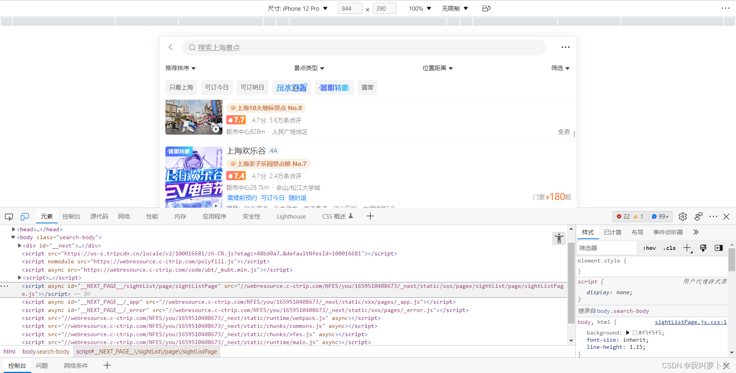Expand the head node in DOM tree
This screenshot has width=736, height=373.
pos(13,229)
